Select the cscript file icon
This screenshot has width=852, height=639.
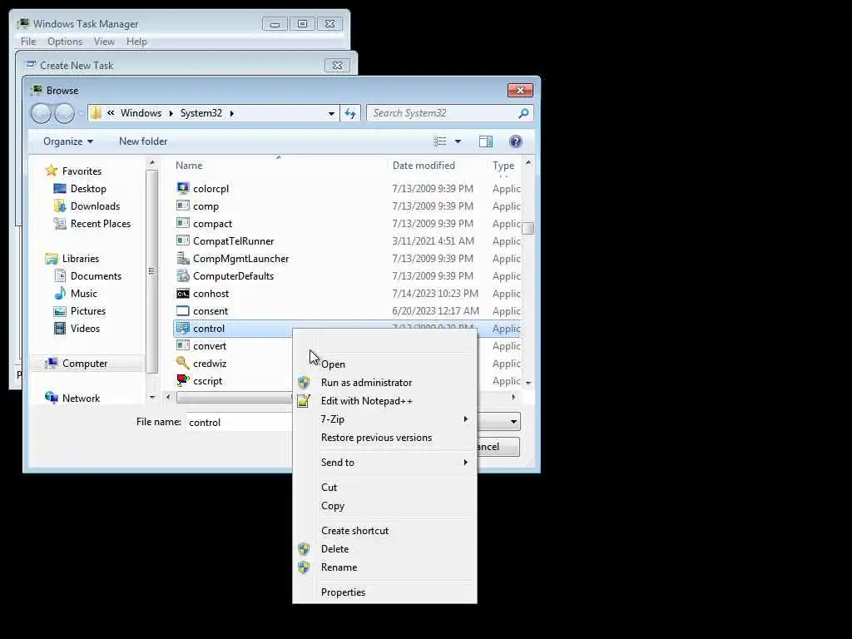pyautogui.click(x=183, y=380)
